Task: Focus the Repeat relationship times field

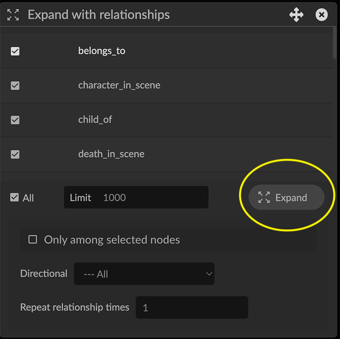Action: tap(192, 307)
